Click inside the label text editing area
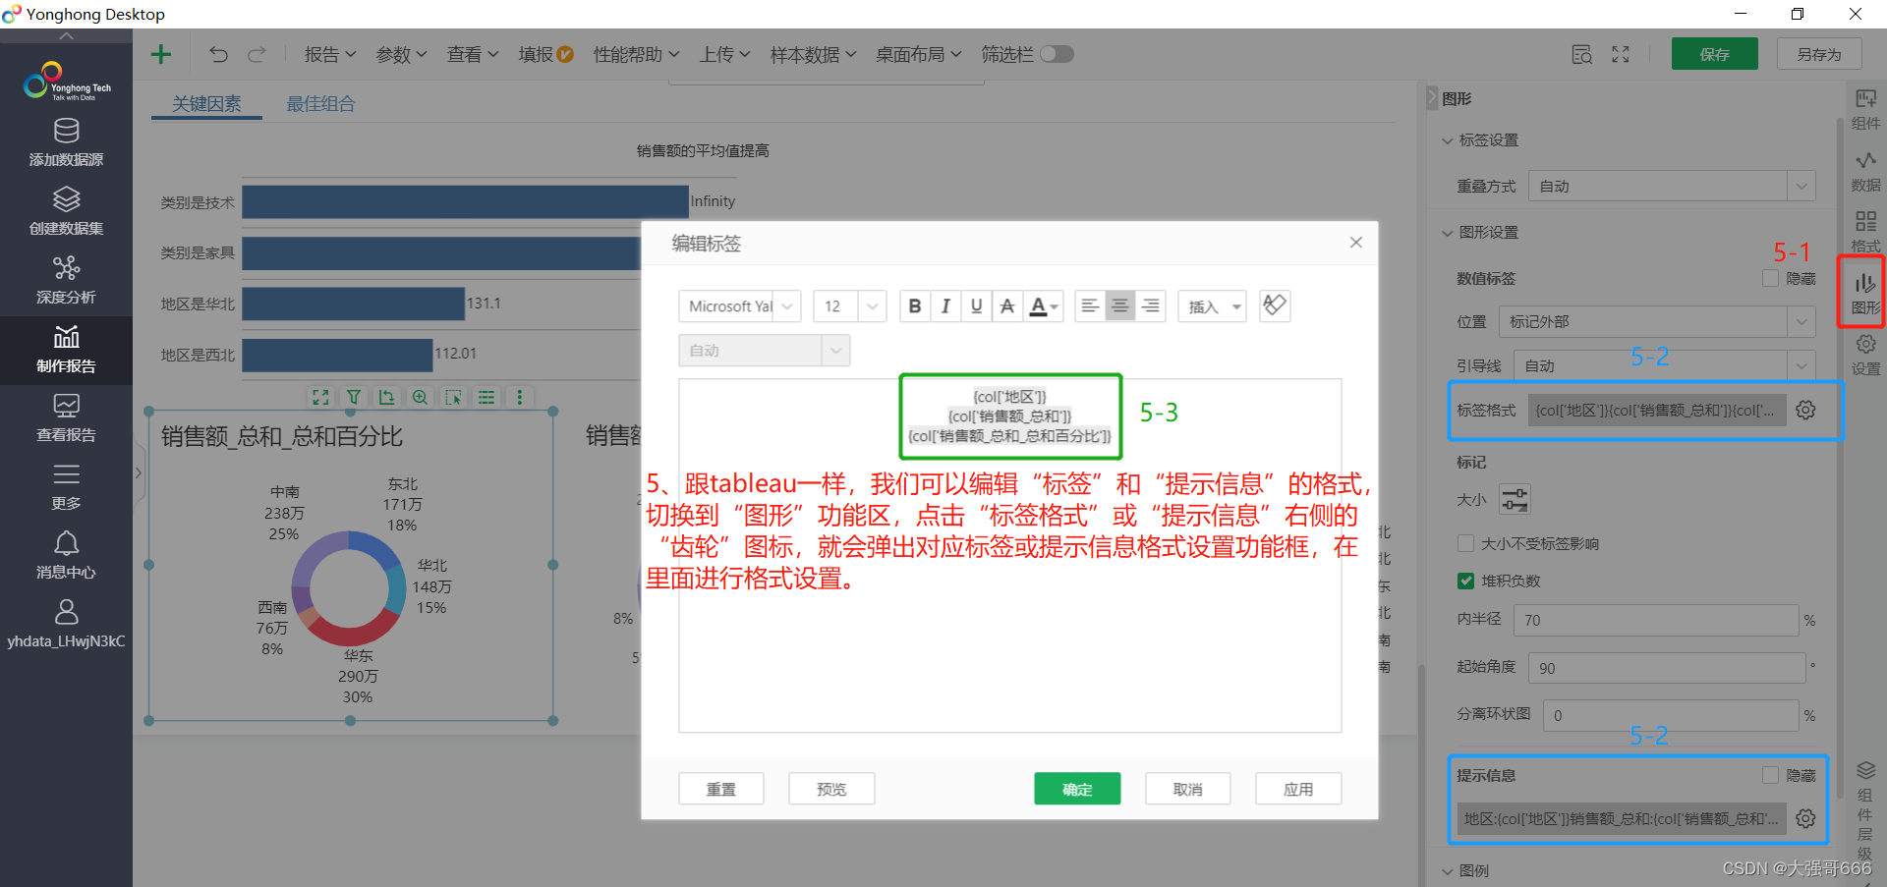1887x887 pixels. [x=1010, y=556]
